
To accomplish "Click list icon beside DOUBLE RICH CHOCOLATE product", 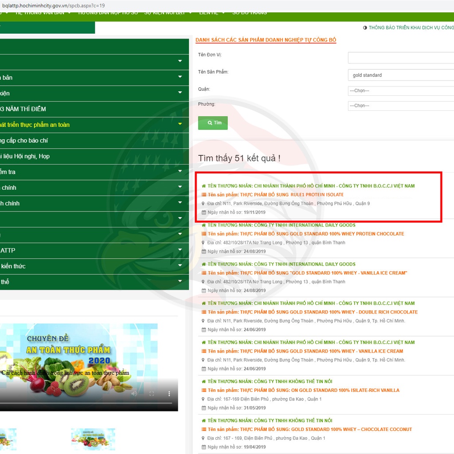I will click(x=204, y=312).
